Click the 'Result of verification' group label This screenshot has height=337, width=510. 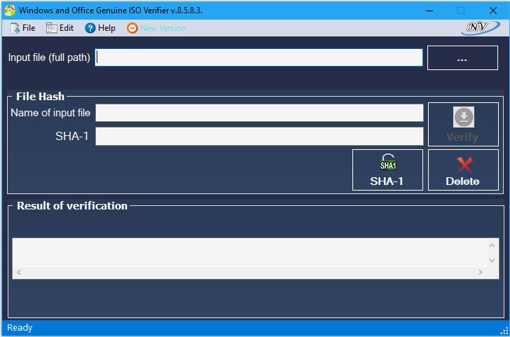pos(72,205)
